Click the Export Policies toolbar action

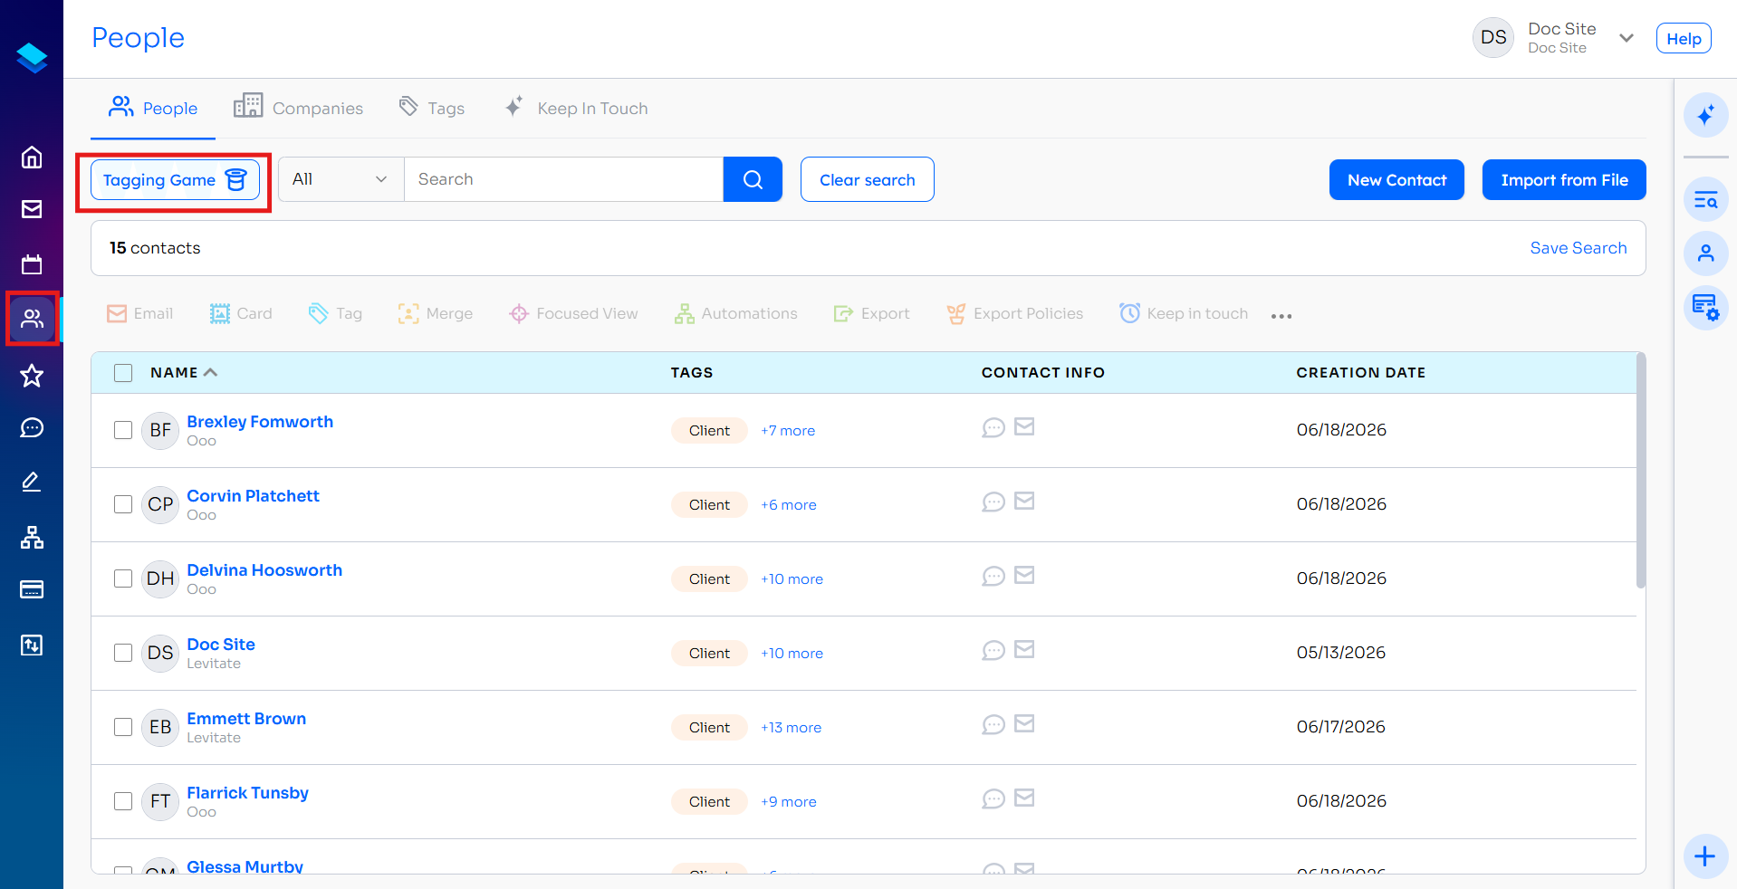(1014, 314)
